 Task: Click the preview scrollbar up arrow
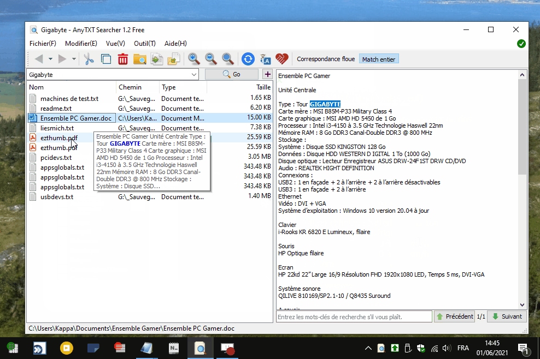522,75
